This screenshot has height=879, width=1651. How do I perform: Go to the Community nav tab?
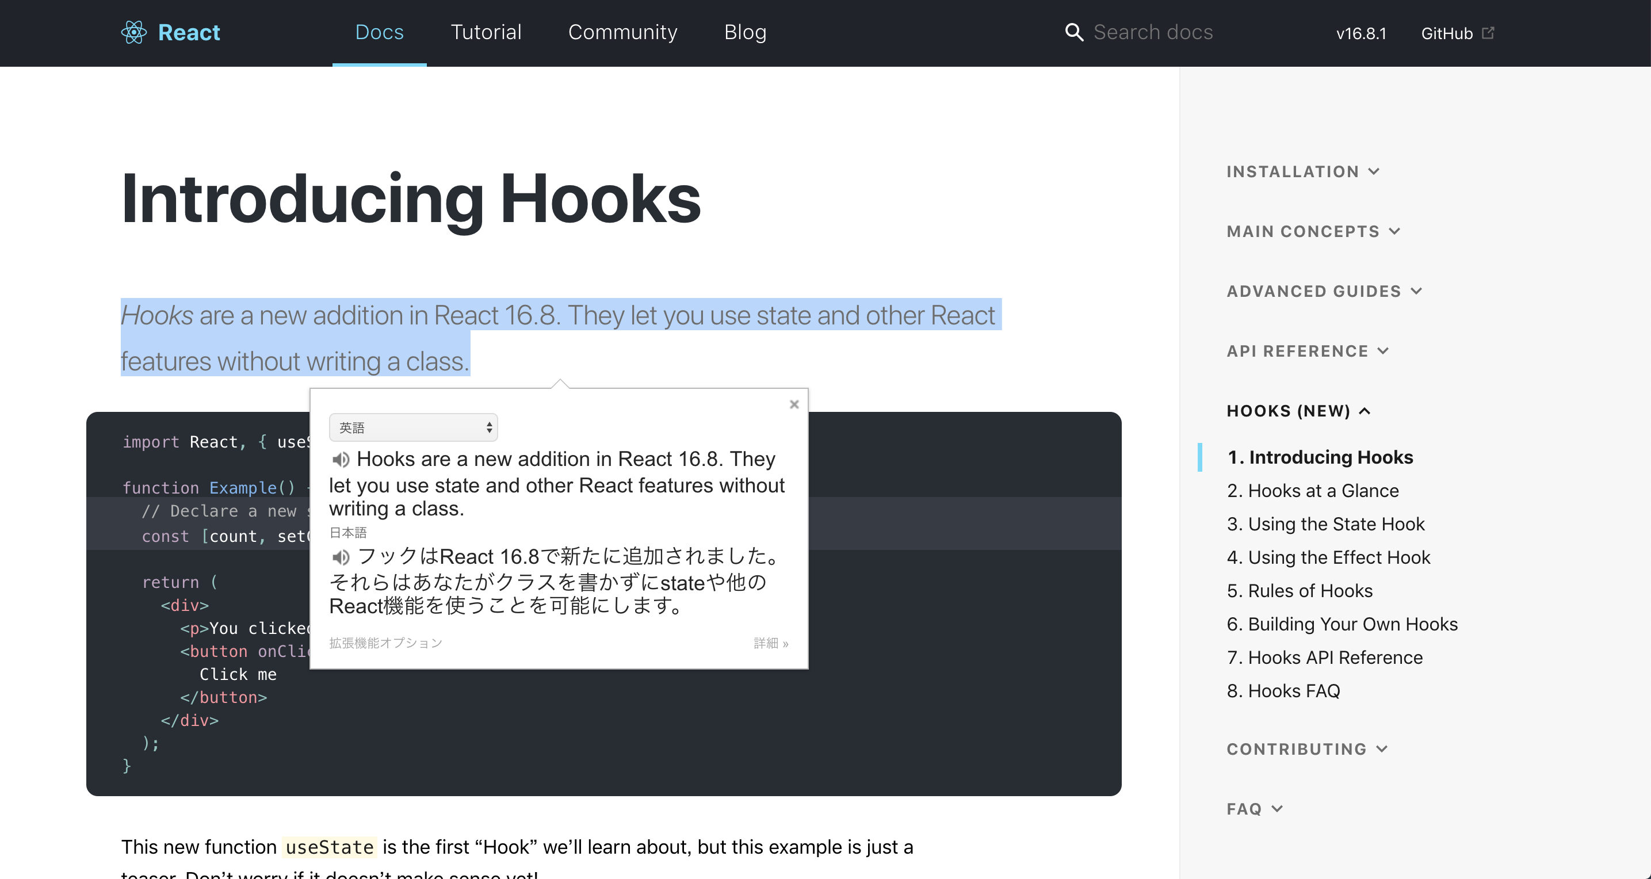click(622, 32)
